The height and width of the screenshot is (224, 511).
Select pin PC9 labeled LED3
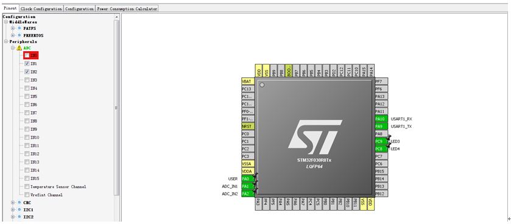381,141
